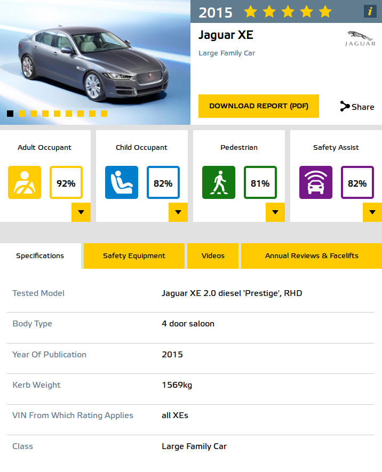382x472 pixels.
Task: Expand Child Occupant details arrow
Action: tap(178, 212)
